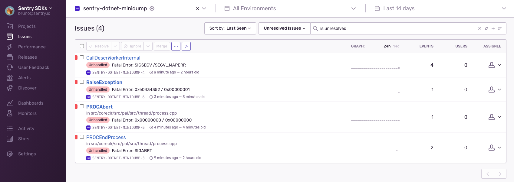Assign PROCAbort issue via user icon
Viewport: 514px width, 182px height.
tap(492, 117)
